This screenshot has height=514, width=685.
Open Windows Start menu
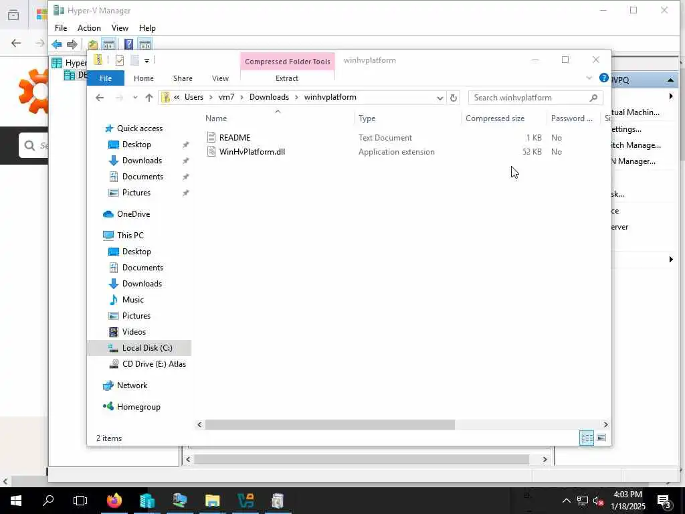pyautogui.click(x=16, y=501)
